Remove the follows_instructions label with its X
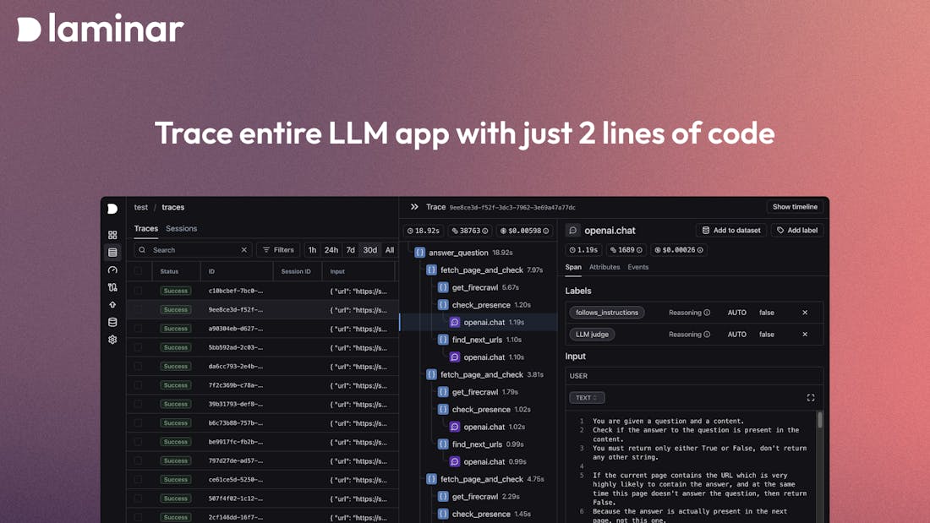Image resolution: width=930 pixels, height=523 pixels. pyautogui.click(x=805, y=313)
